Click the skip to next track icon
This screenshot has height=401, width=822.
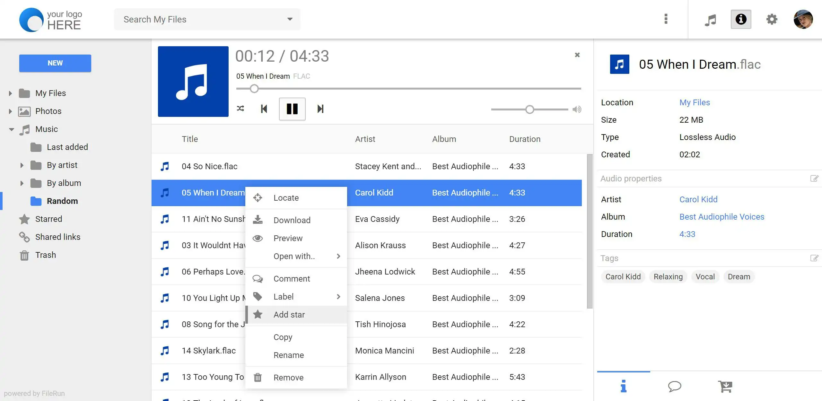tap(320, 109)
